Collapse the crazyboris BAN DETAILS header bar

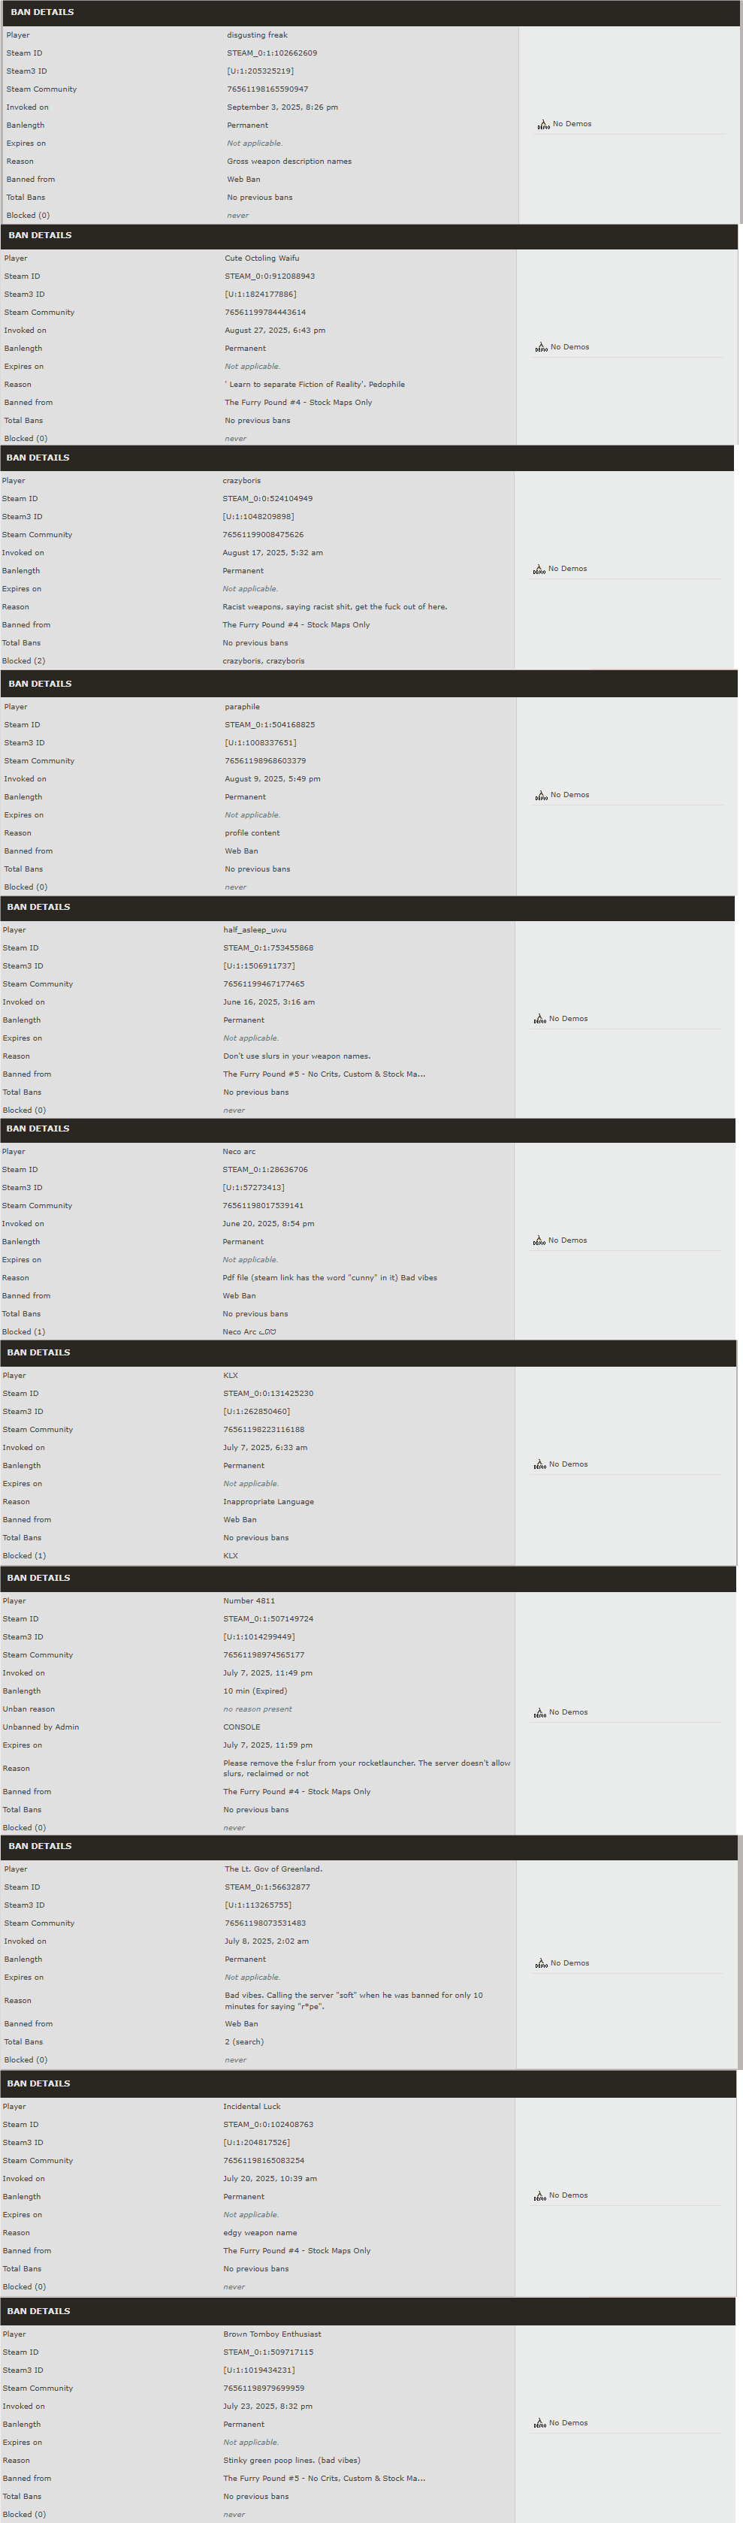[x=367, y=458]
